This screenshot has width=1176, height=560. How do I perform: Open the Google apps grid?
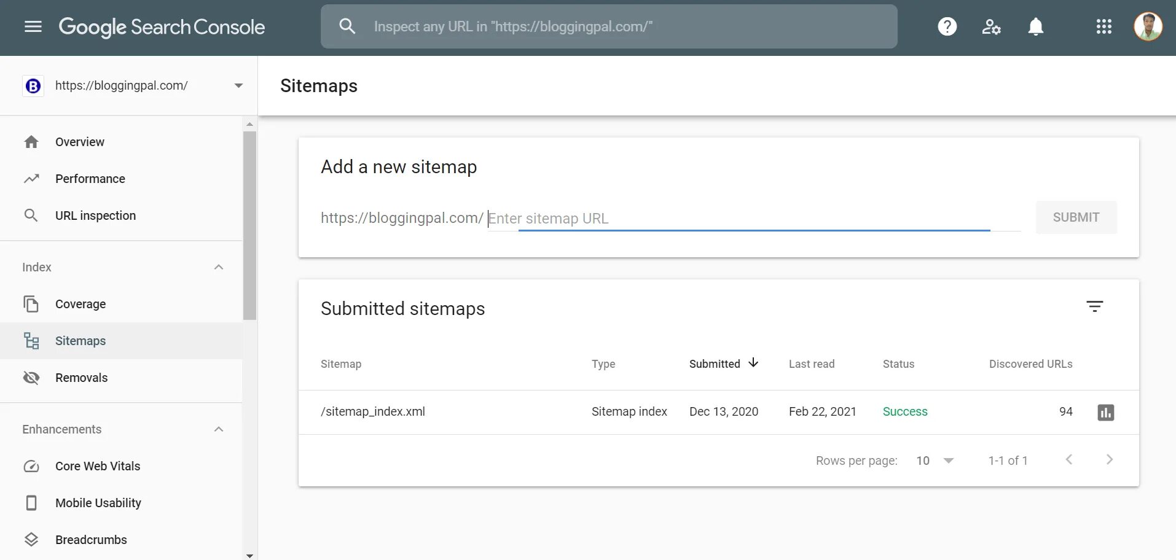1104,26
